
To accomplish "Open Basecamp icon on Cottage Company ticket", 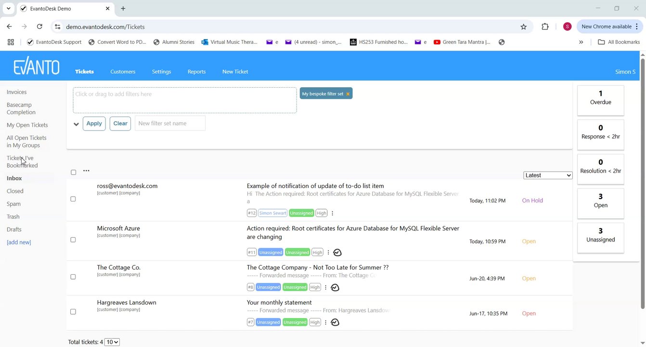I will pyautogui.click(x=336, y=287).
